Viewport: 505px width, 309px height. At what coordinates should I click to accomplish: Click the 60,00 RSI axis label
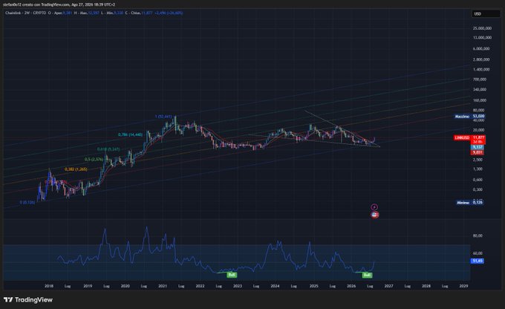(478, 253)
